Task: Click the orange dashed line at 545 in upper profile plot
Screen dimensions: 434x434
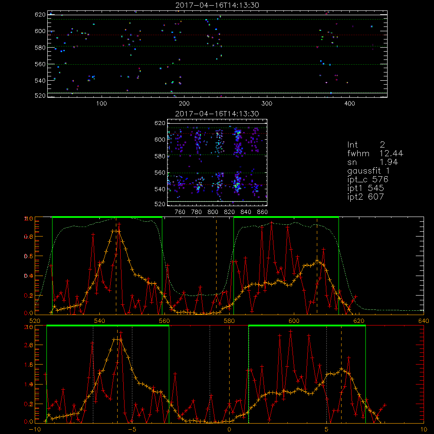Action: (x=116, y=266)
